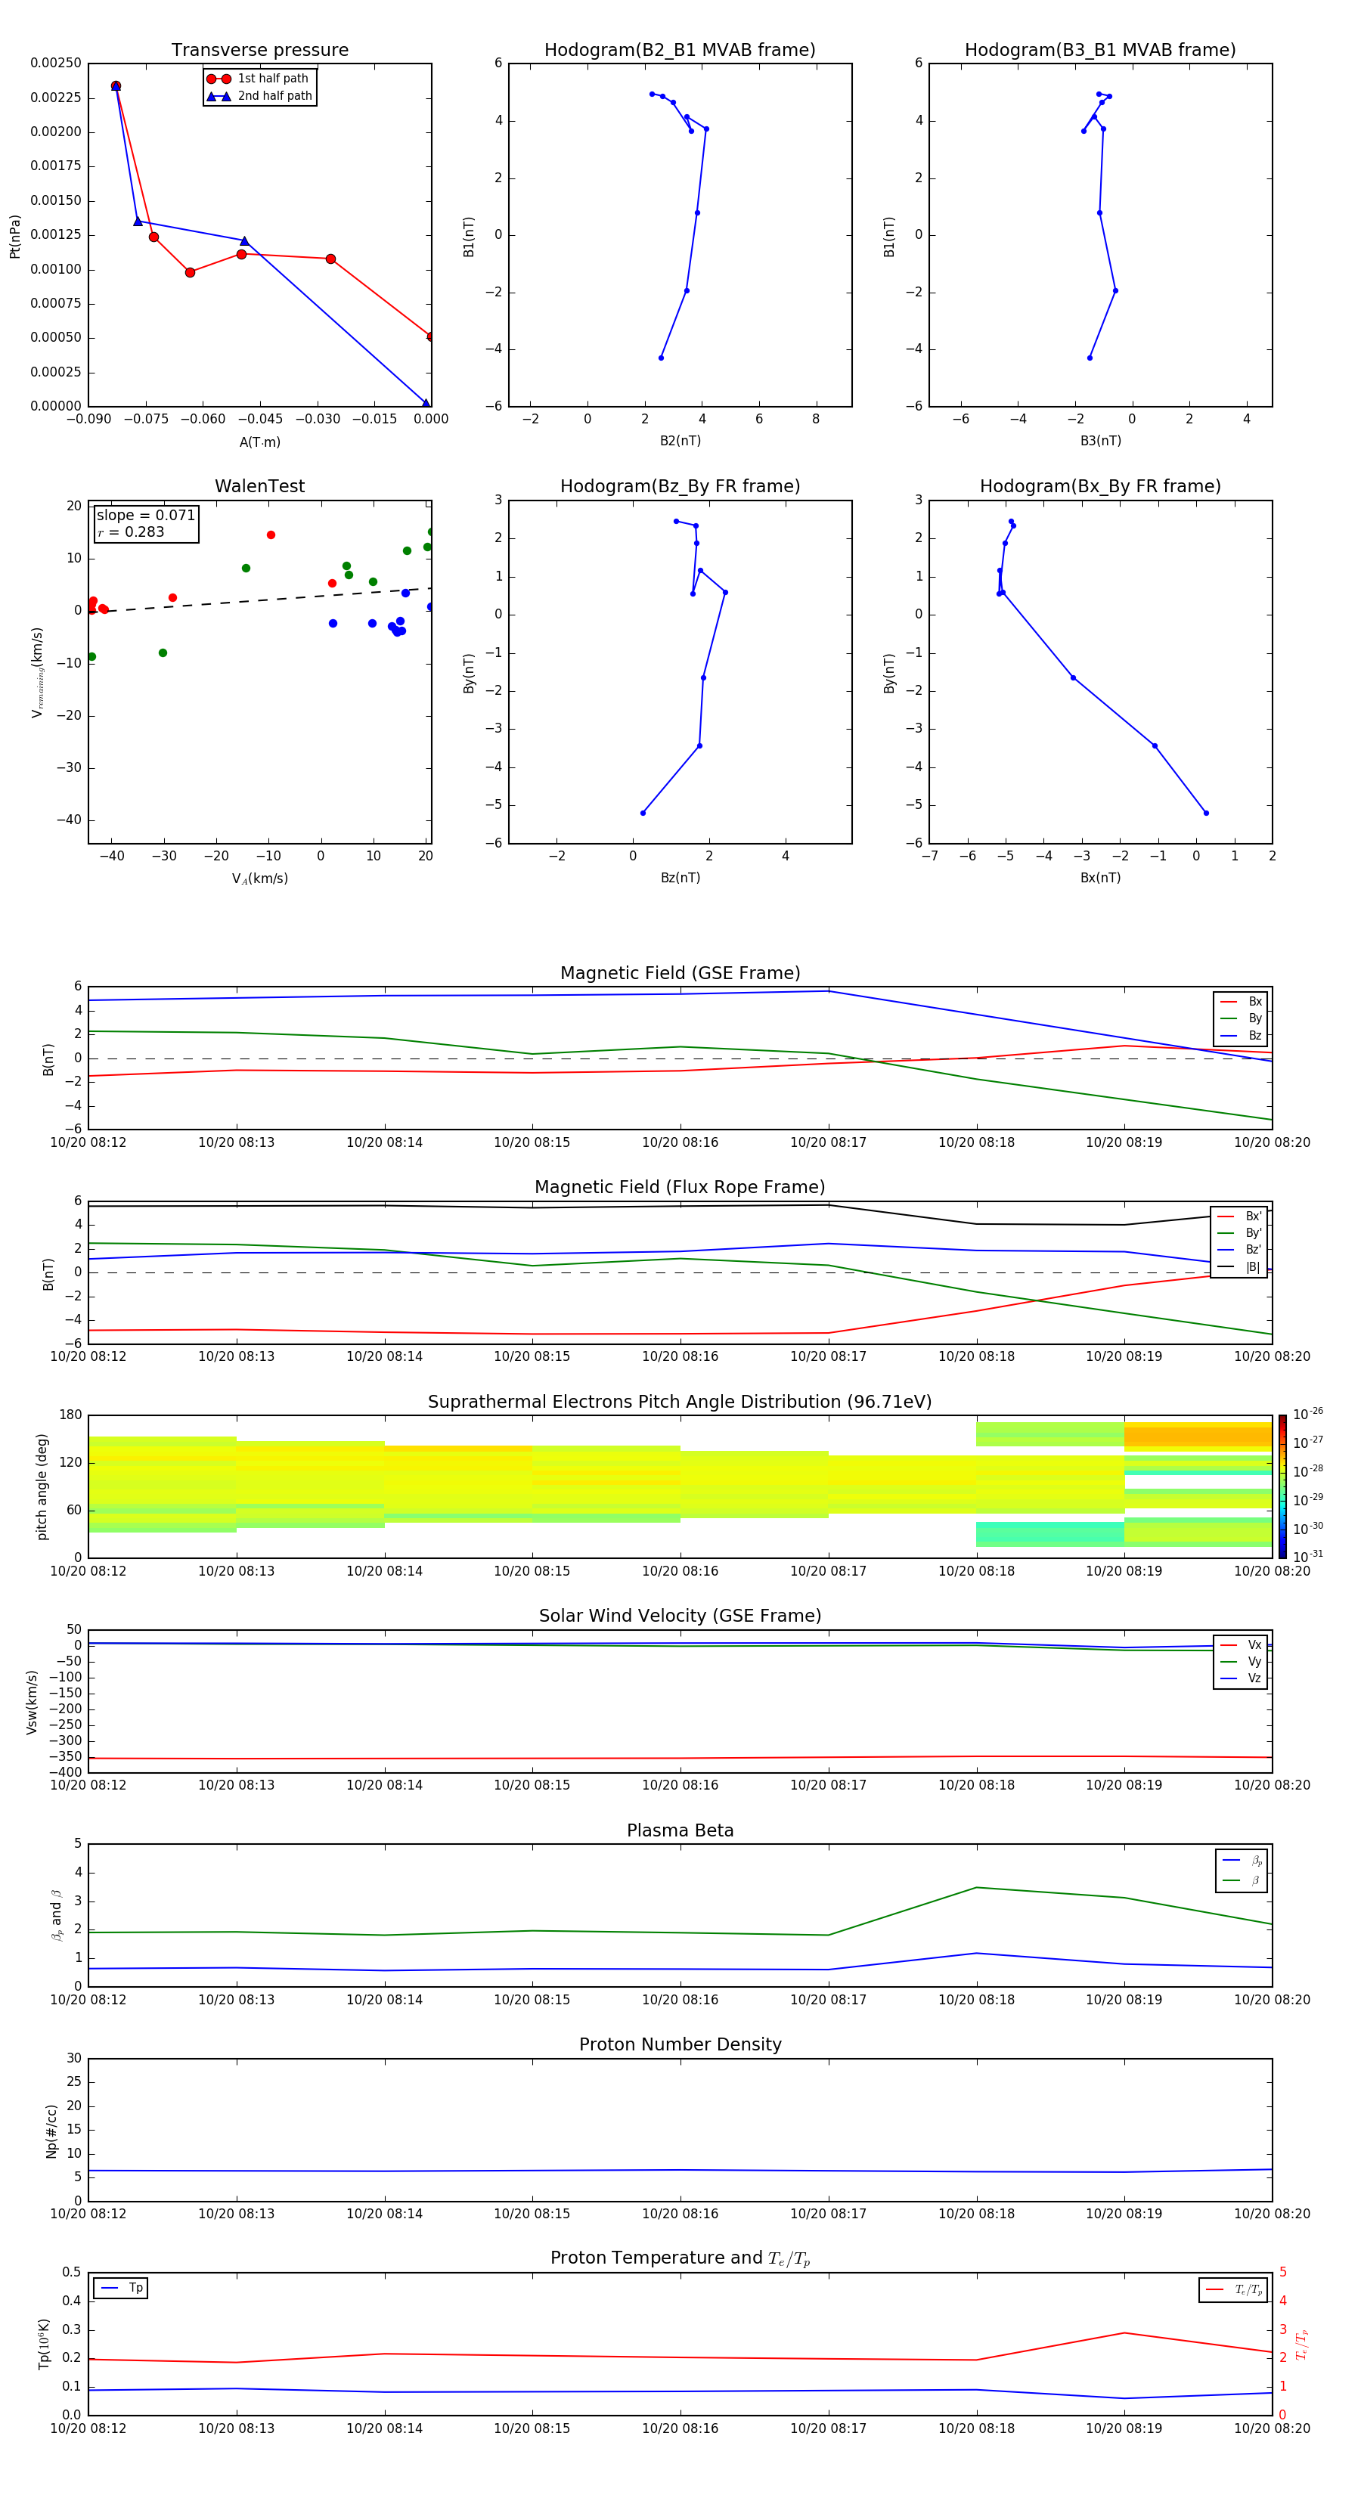This screenshot has height=2495, width=1361.
Task: Click the 'Proton Temperature and Te/Tp' title
Action: tap(680, 2258)
